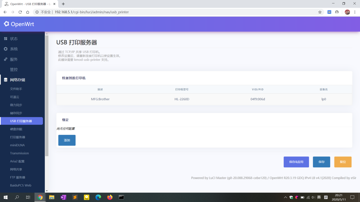Click the 保存&应用 button
This screenshot has height=202, width=360.
click(296, 162)
